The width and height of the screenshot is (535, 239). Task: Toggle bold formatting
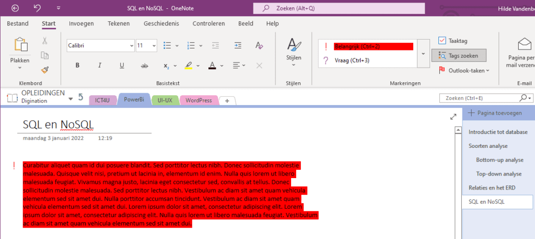click(x=77, y=66)
